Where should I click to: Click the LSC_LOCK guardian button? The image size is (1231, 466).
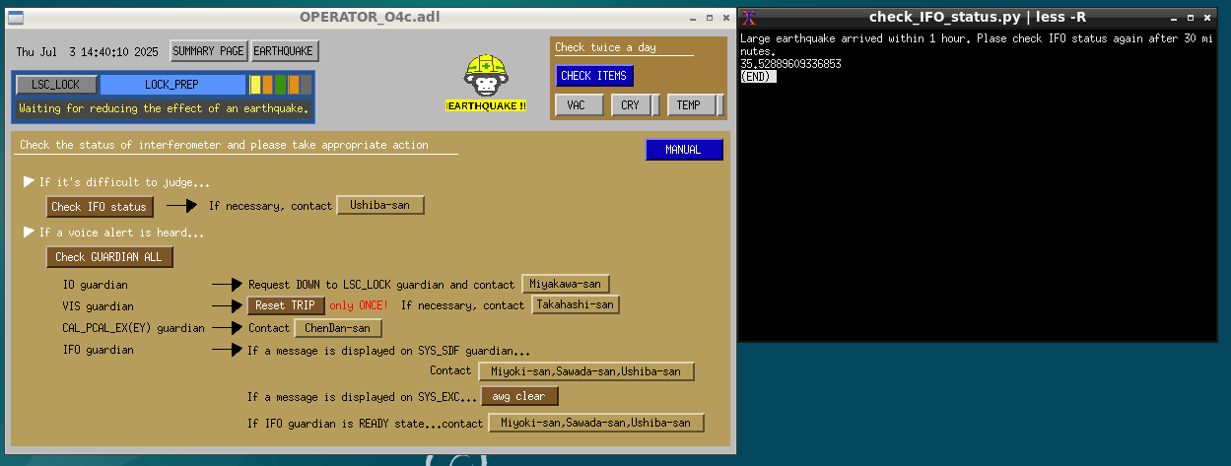coord(56,85)
